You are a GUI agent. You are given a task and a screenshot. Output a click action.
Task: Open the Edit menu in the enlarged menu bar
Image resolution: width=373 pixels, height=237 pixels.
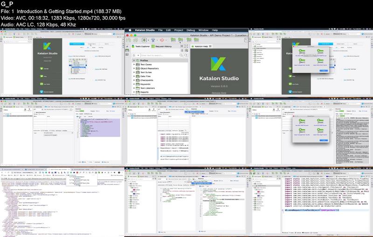coord(168,30)
